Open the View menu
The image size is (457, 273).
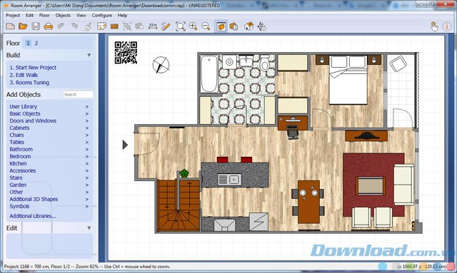(x=81, y=16)
